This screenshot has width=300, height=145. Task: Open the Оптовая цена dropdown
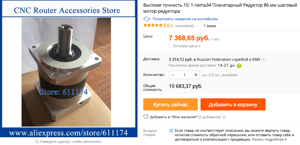coord(187,46)
